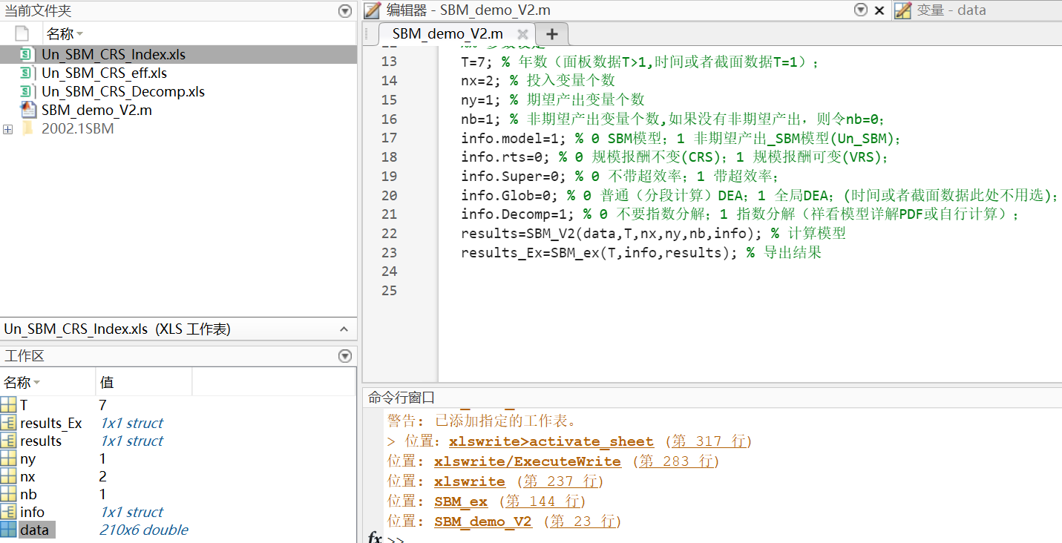Place cursor on the T=7 code line
The height and width of the screenshot is (543, 1062).
tap(640, 62)
